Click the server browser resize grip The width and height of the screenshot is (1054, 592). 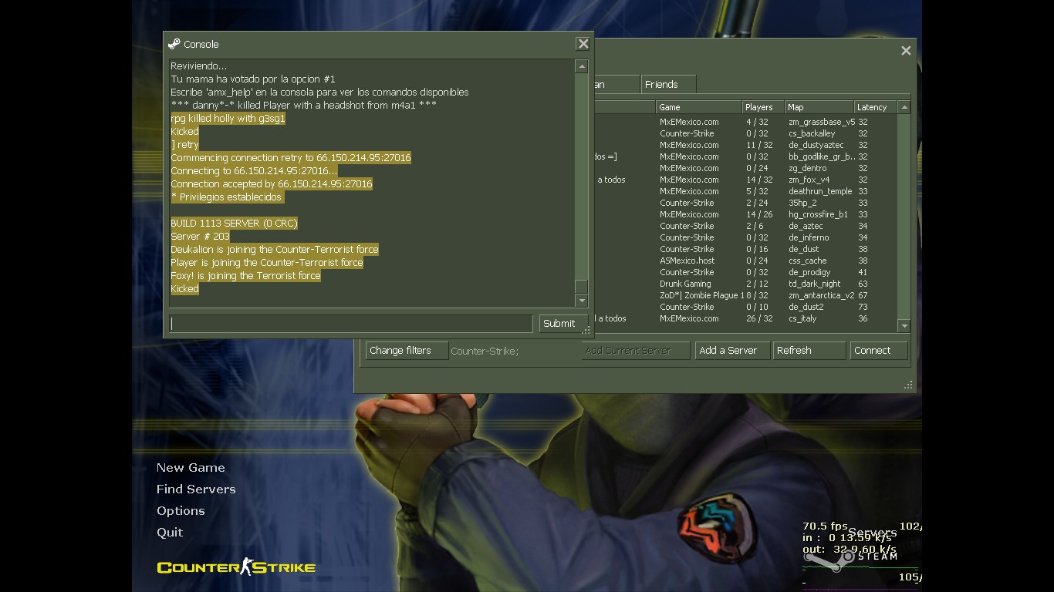click(x=909, y=385)
